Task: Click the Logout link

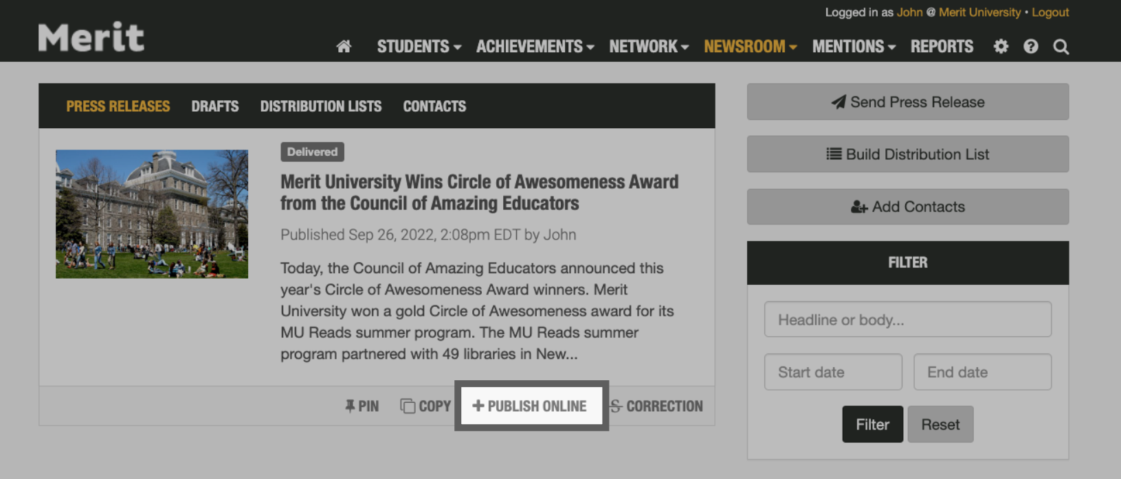Action: (x=1050, y=12)
